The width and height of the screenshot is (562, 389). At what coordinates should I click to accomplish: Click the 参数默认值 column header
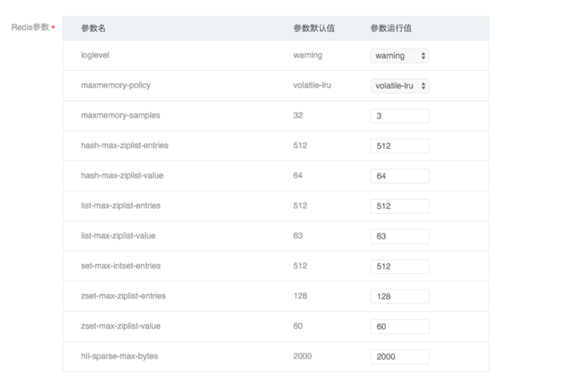click(314, 28)
